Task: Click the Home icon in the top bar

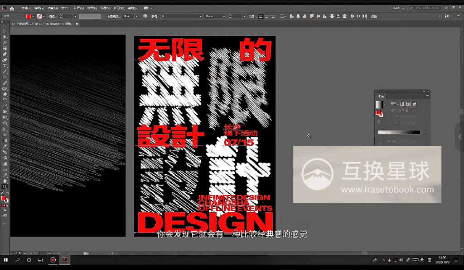Action: point(12,8)
